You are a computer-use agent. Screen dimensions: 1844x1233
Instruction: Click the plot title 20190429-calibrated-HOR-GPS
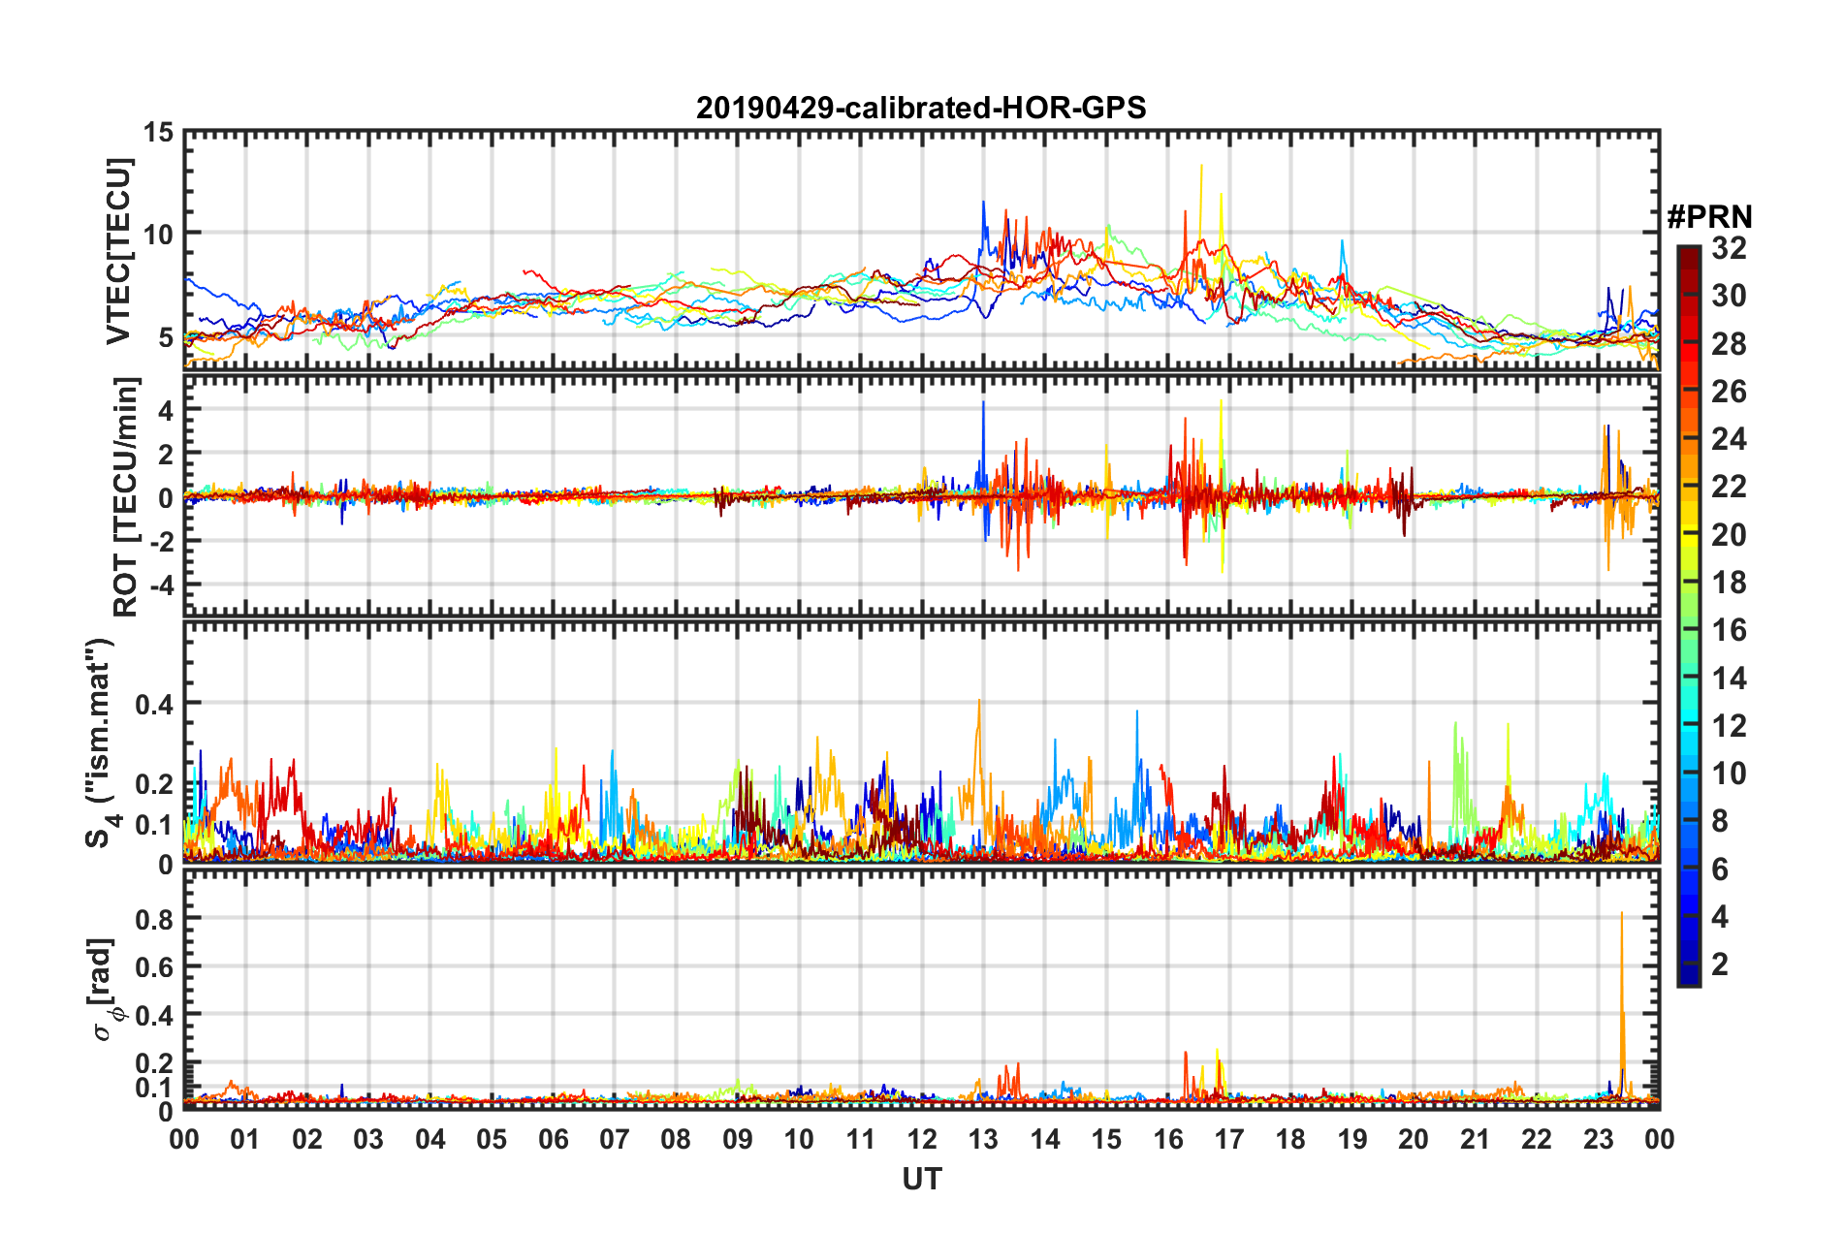pos(921,108)
